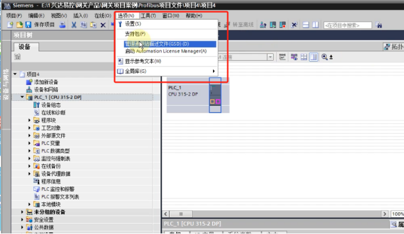Click the Start CPU icon

click(273, 25)
